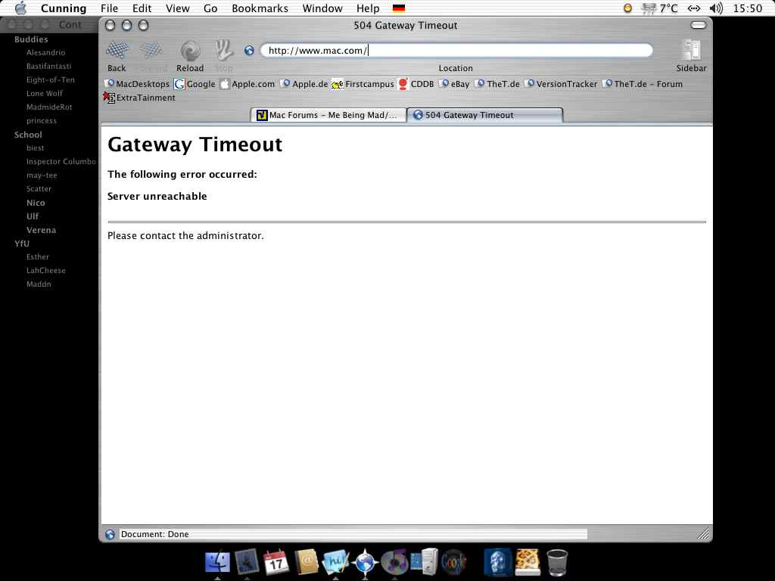Image resolution: width=775 pixels, height=581 pixels.
Task: Click the network connection menu bar icon
Action: point(694,8)
